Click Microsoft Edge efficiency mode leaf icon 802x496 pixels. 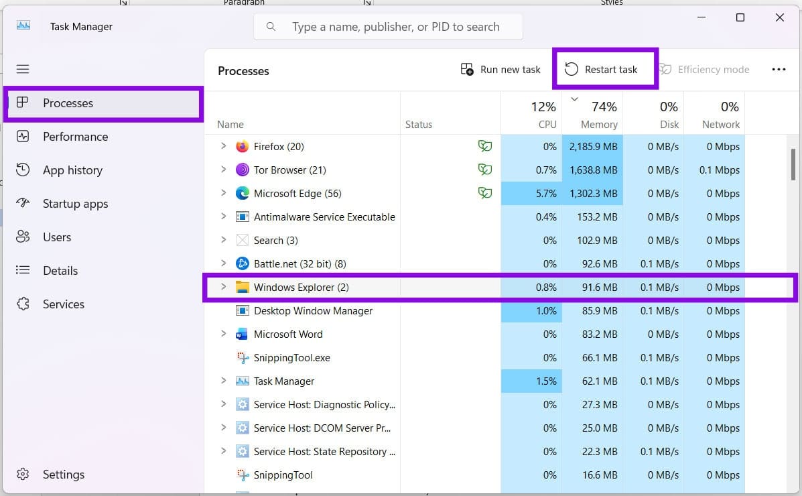click(x=485, y=193)
